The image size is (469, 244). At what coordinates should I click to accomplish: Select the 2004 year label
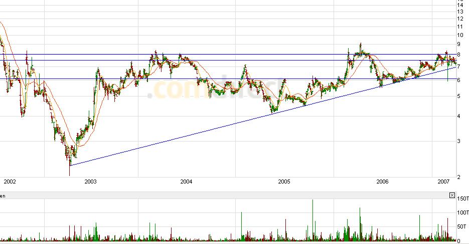coord(186,181)
